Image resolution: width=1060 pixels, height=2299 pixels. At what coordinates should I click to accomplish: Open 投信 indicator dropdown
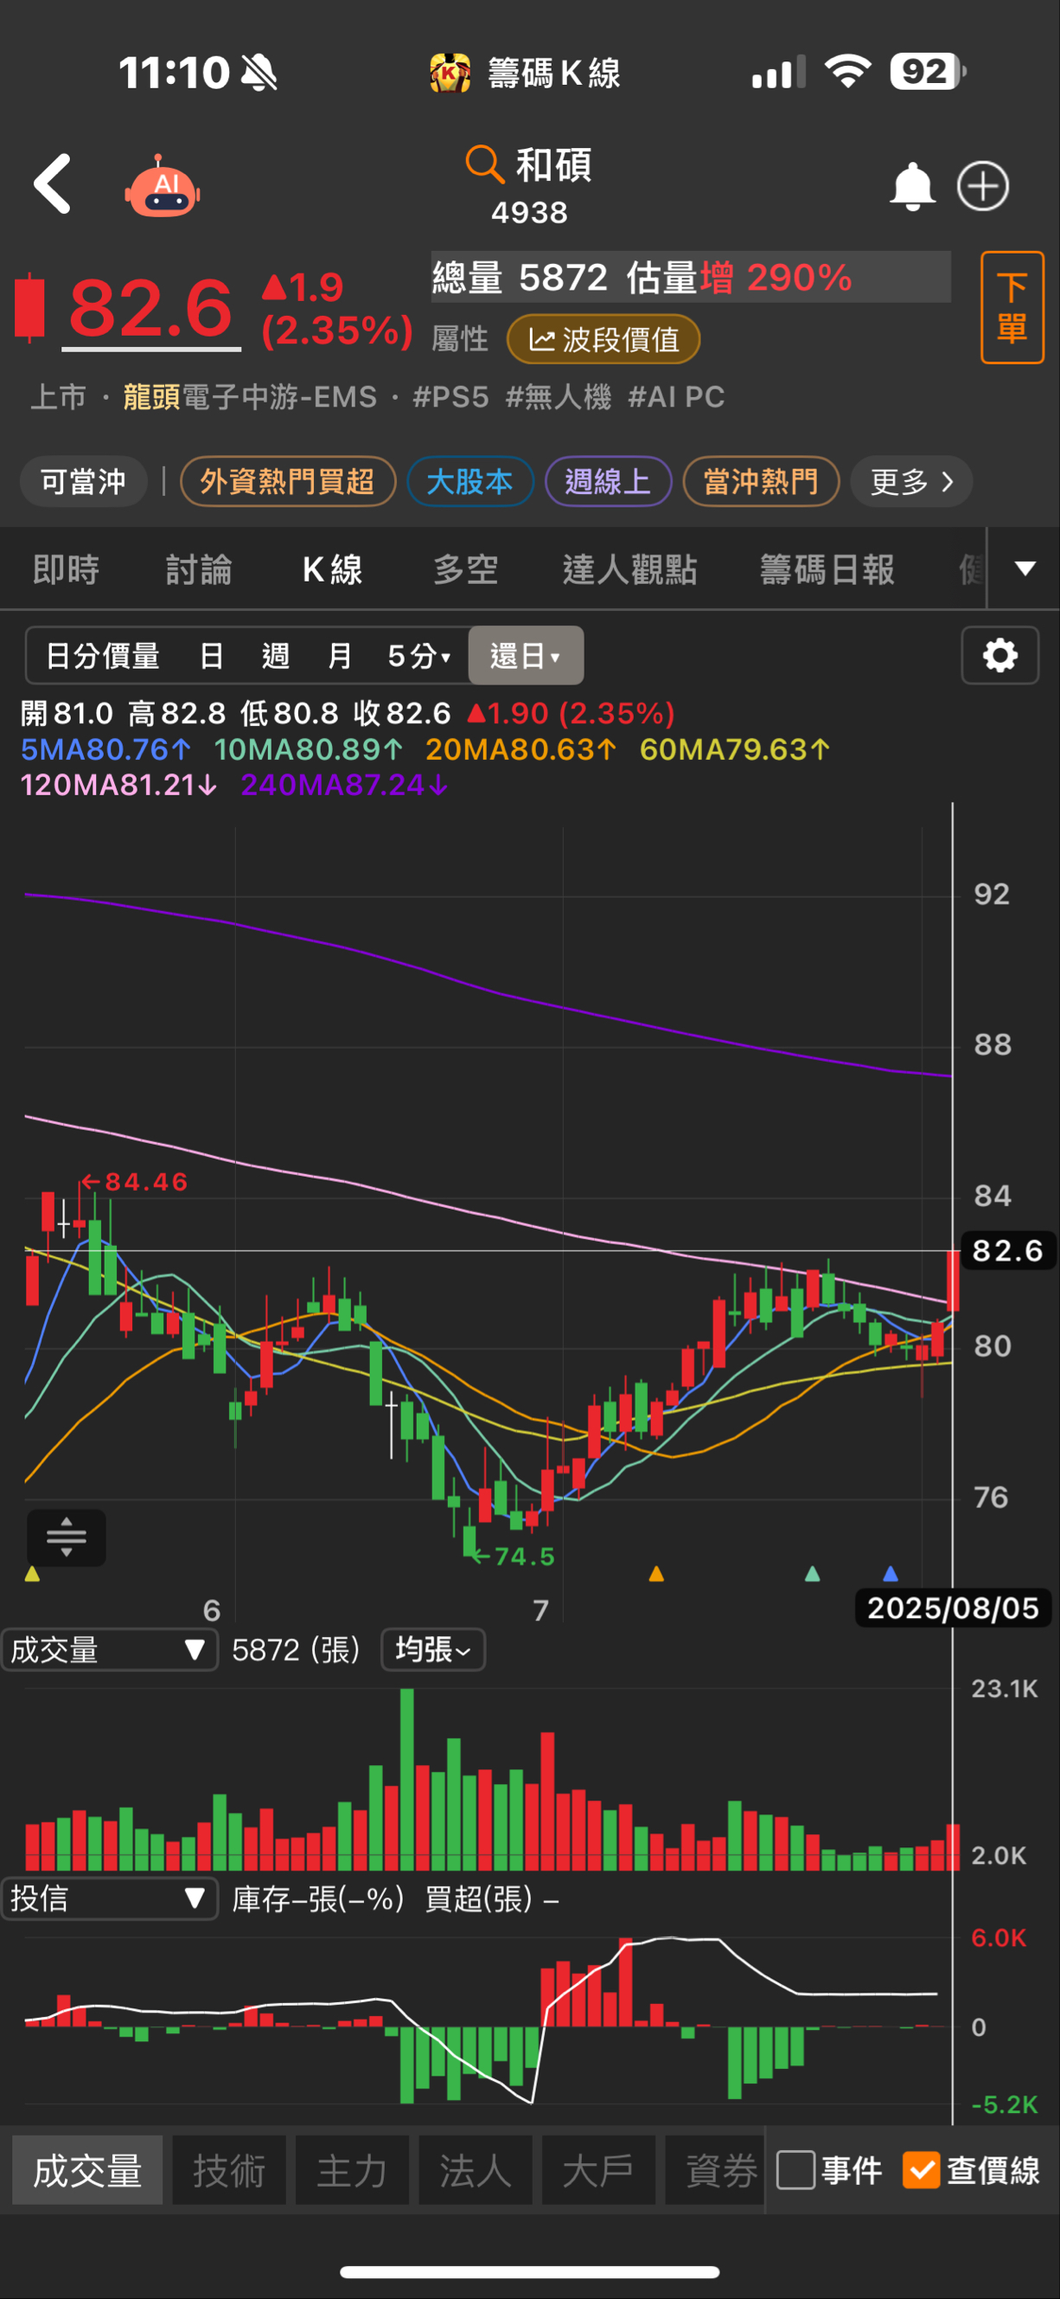110,1898
